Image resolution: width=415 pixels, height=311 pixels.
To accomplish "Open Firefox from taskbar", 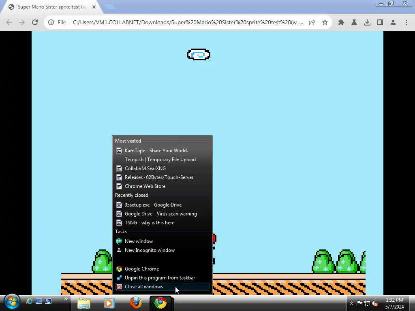I will click(135, 303).
